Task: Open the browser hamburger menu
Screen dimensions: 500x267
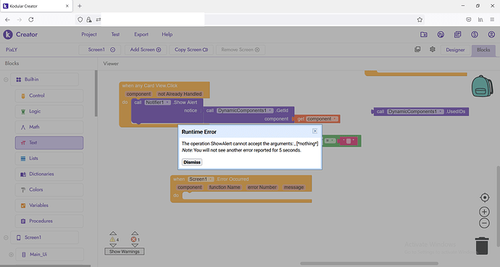Action: coord(492,20)
